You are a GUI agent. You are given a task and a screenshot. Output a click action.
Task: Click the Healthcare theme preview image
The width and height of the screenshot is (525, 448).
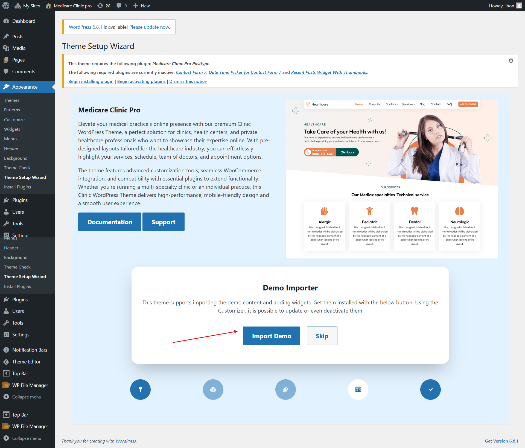[392, 179]
